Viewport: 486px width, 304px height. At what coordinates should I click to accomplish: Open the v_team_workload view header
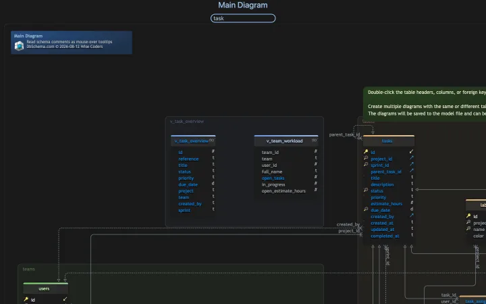point(286,141)
